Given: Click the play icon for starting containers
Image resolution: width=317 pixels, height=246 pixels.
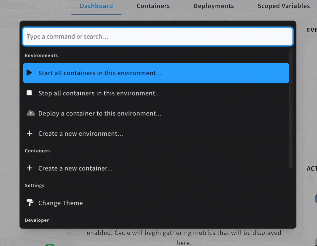Looking at the screenshot, I should coord(29,73).
